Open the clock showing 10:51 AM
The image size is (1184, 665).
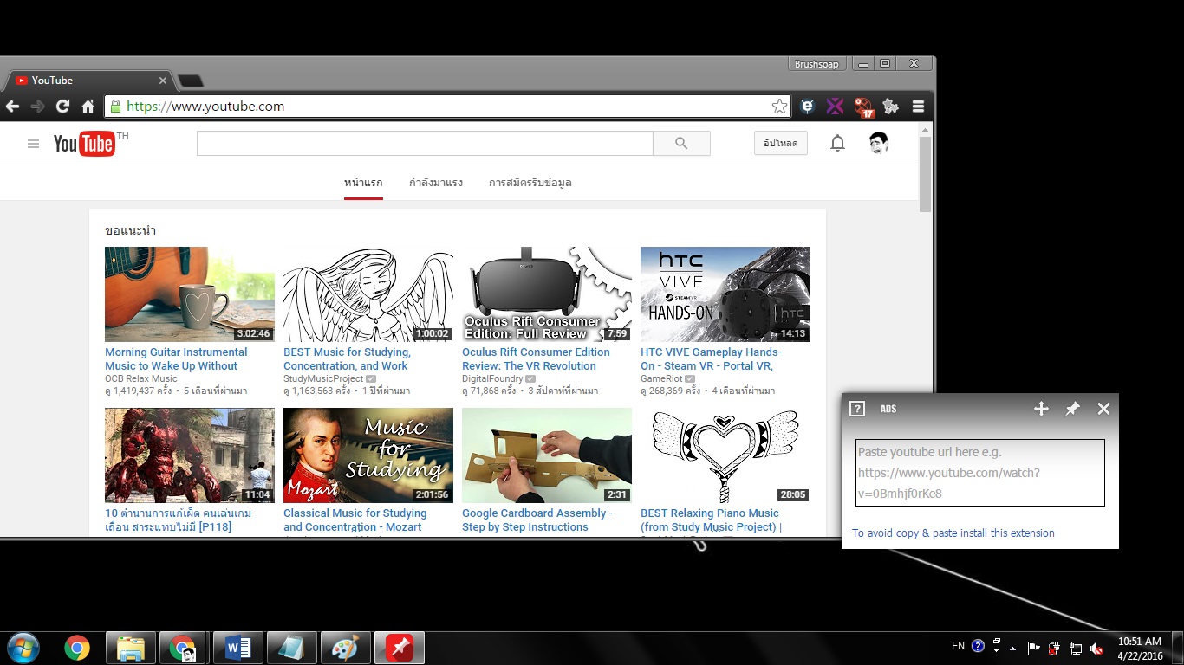[1140, 649]
